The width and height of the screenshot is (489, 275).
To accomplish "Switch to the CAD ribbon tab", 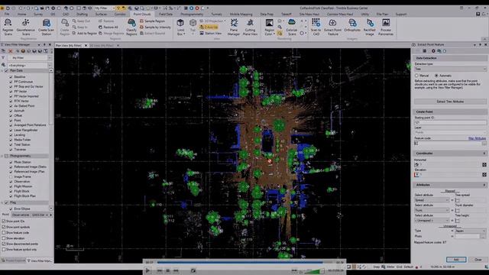I will (x=66, y=14).
